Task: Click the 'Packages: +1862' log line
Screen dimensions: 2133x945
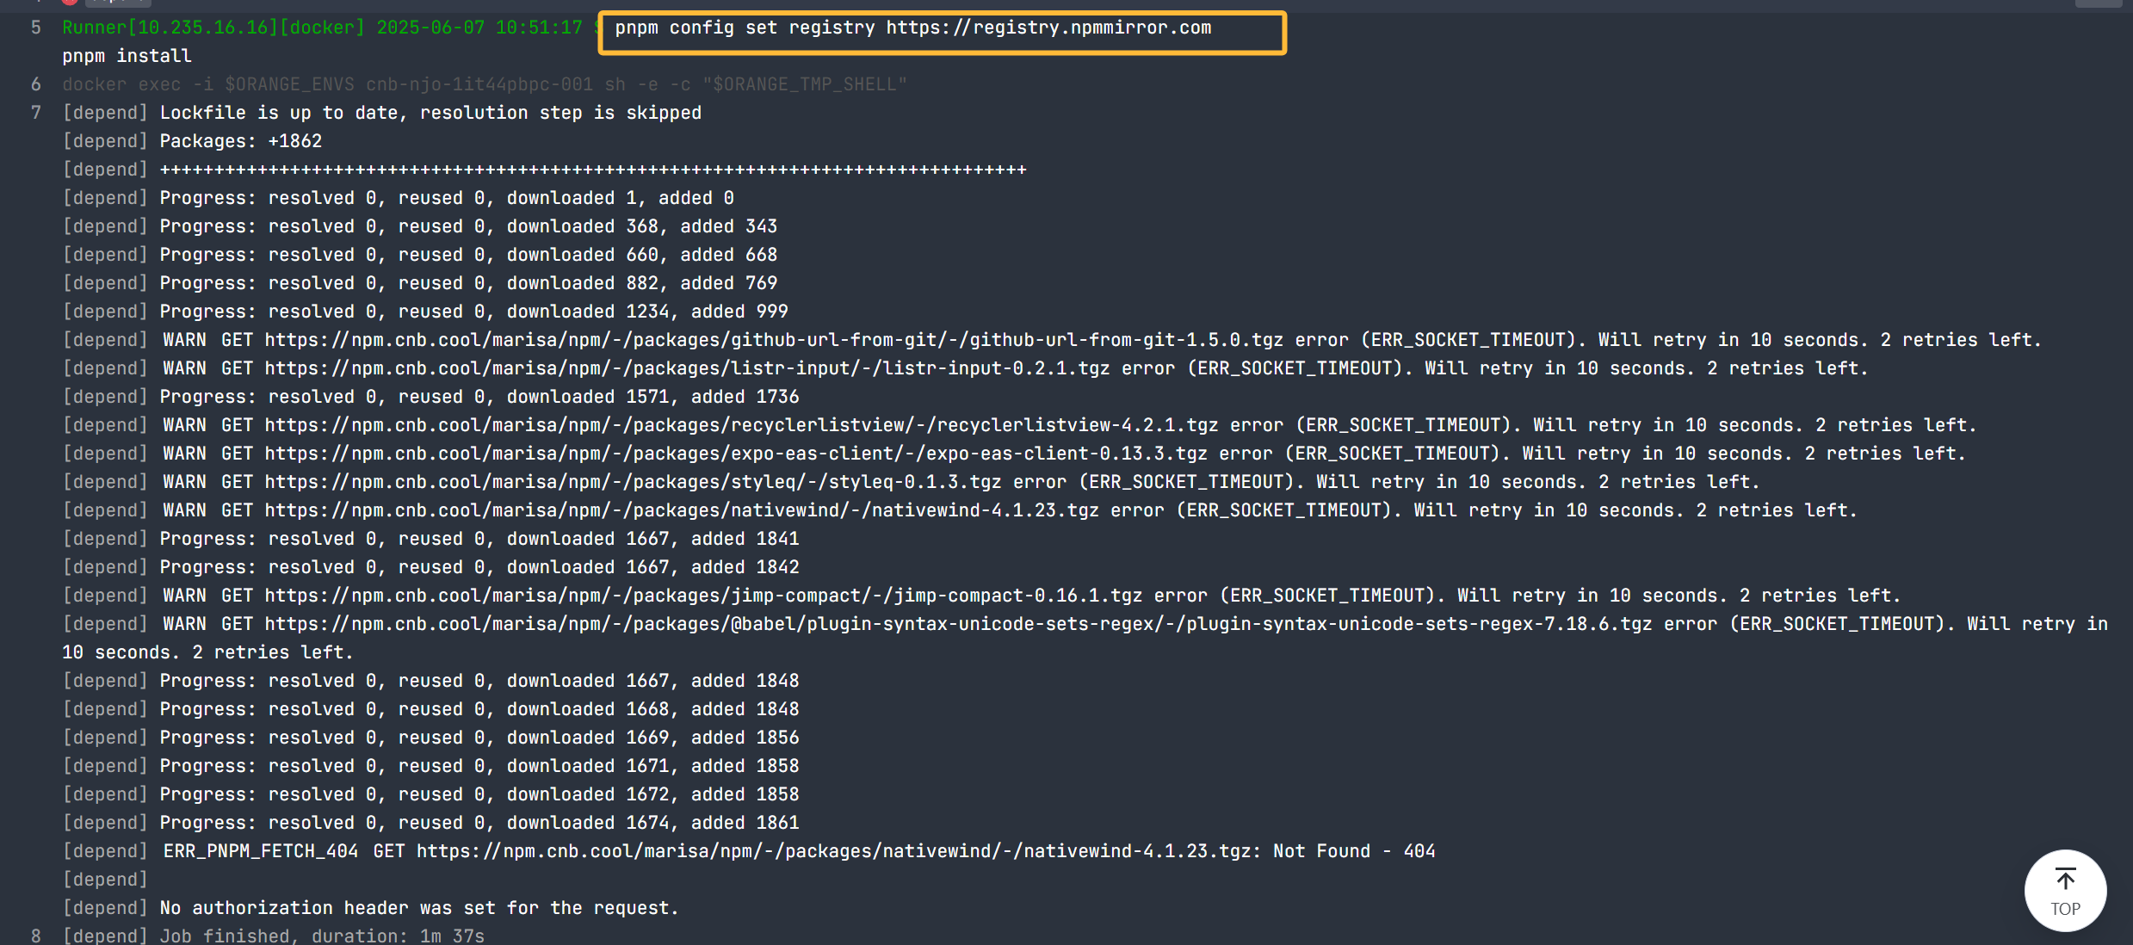Action: click(x=240, y=141)
